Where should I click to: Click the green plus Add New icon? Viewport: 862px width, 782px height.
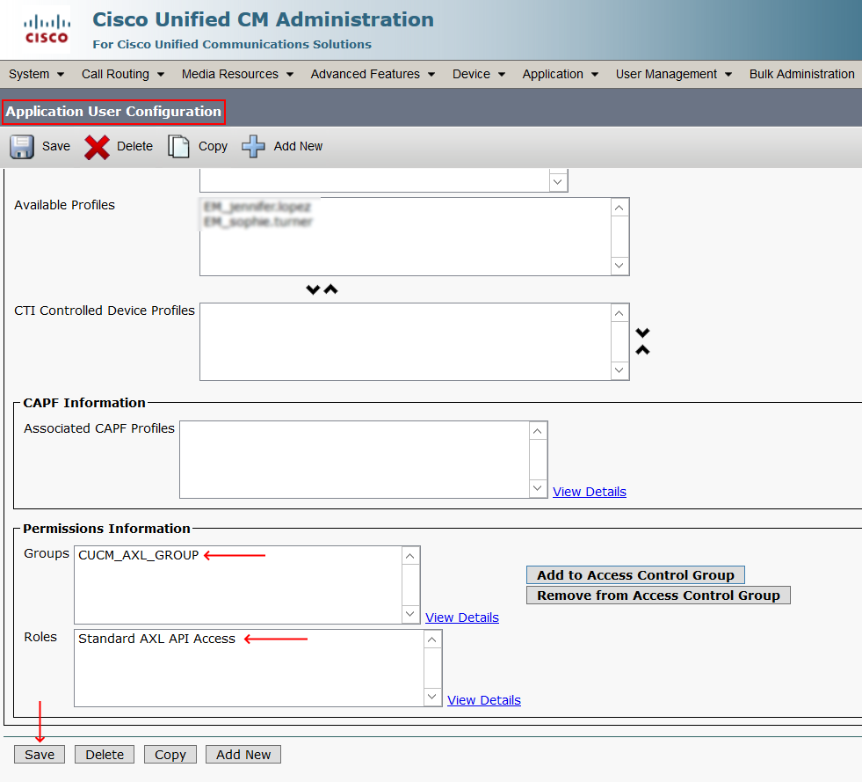pos(253,146)
